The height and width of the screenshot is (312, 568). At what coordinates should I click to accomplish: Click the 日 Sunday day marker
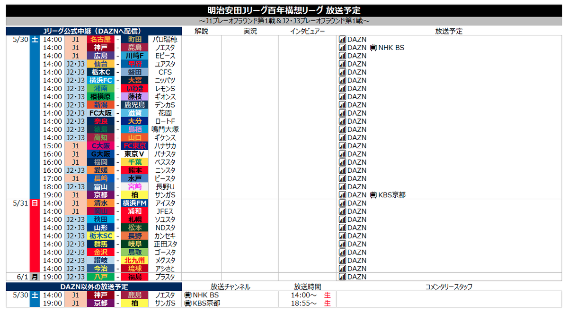click(x=34, y=203)
